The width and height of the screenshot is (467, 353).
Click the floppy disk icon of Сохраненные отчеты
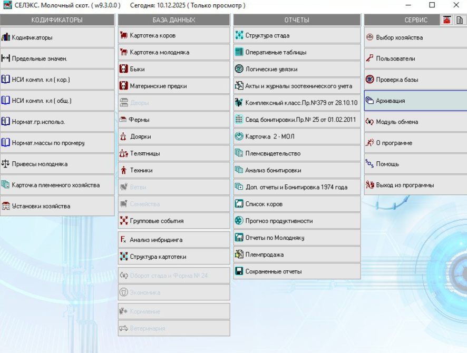pos(239,271)
